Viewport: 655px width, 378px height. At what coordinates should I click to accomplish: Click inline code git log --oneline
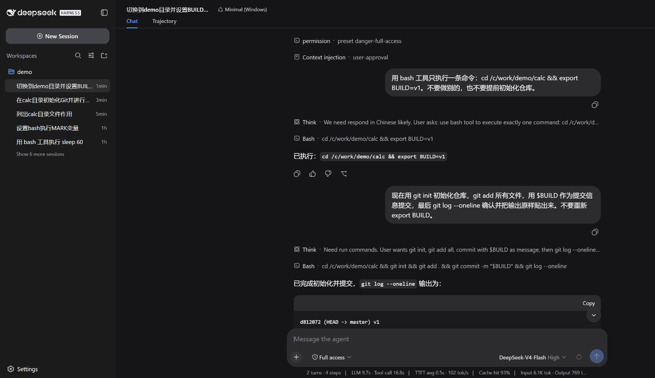pyautogui.click(x=388, y=284)
